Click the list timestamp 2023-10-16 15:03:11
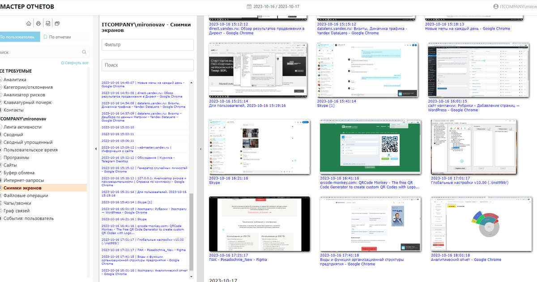The image size is (537, 282). (118, 134)
